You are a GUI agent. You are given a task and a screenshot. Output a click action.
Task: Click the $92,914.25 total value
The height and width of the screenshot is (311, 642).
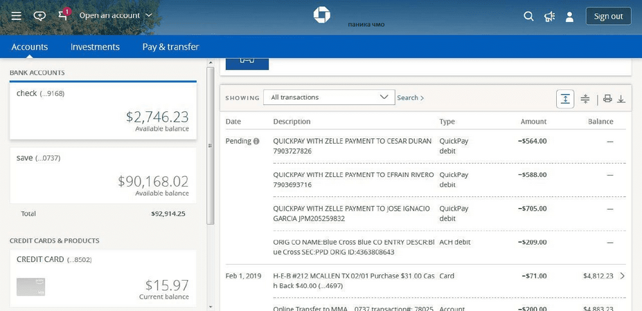tap(168, 214)
